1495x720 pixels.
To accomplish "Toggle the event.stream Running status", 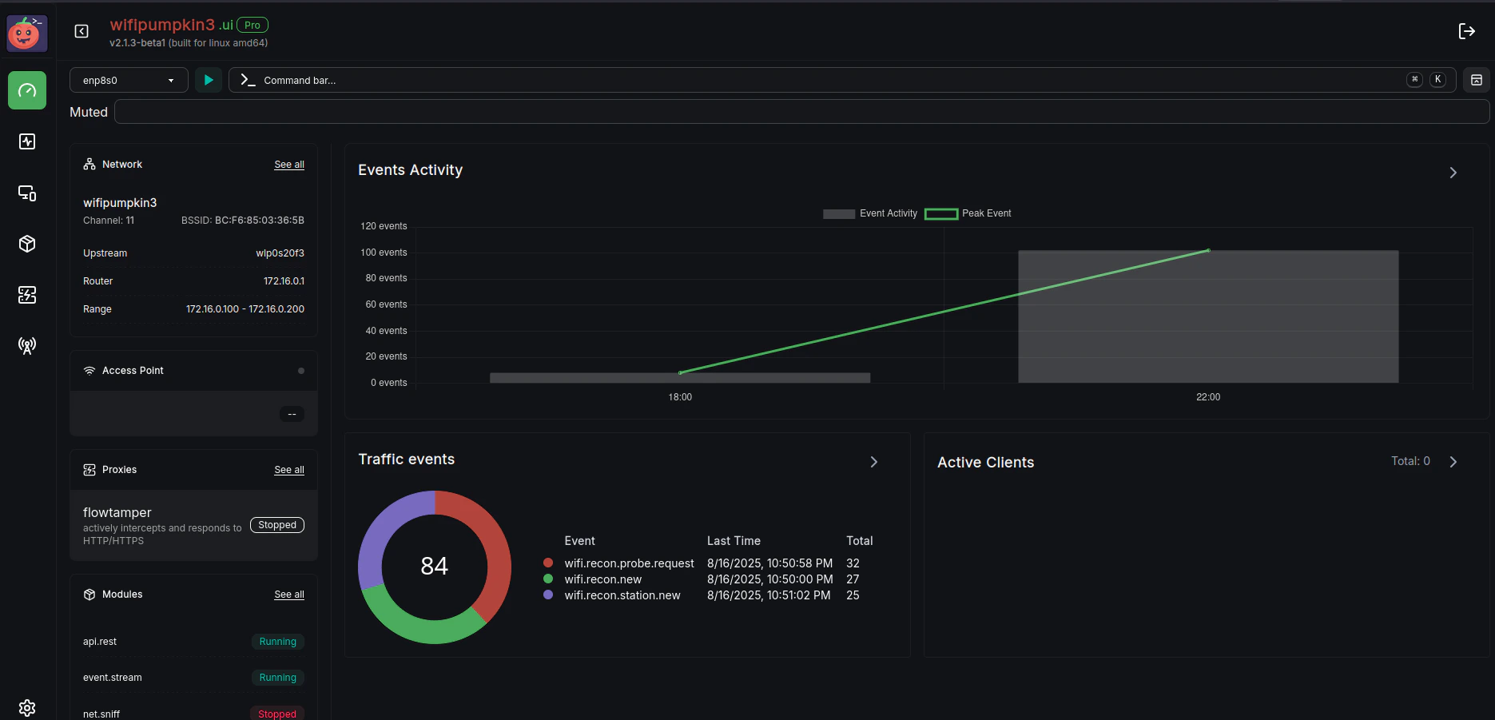I will point(277,678).
